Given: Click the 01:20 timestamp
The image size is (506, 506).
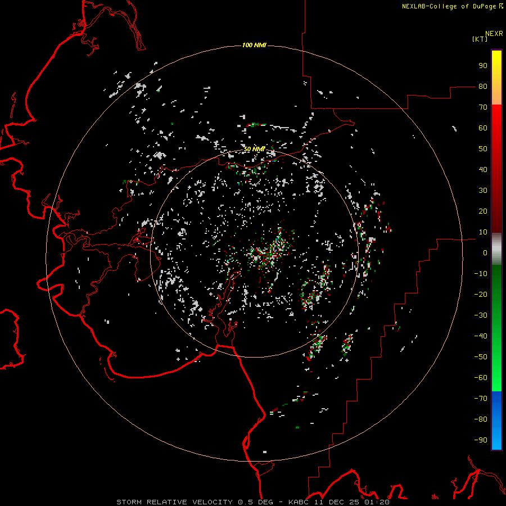Looking at the screenshot, I should tap(377, 502).
